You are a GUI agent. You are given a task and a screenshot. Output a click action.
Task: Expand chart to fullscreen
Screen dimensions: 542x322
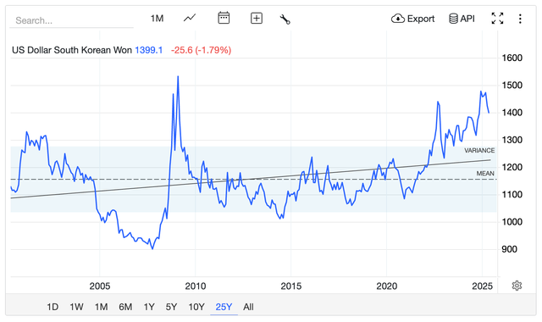click(497, 19)
